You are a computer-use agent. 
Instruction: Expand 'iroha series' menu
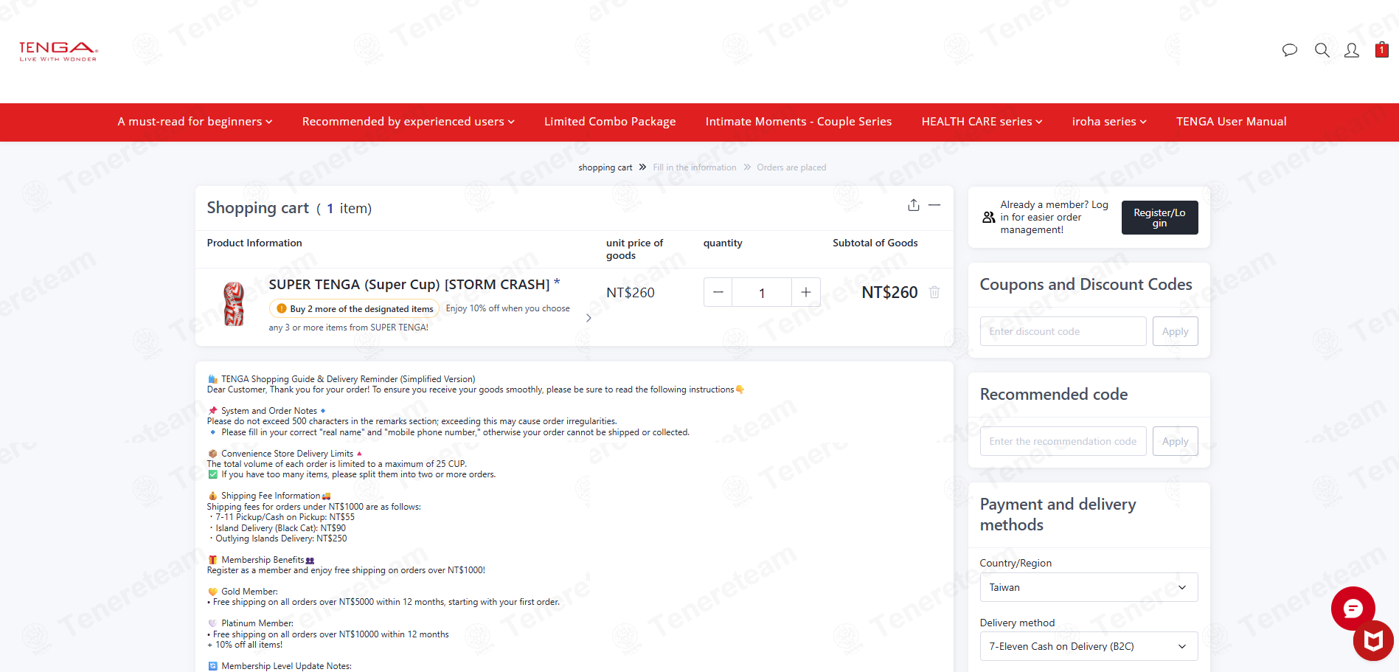tap(1109, 122)
